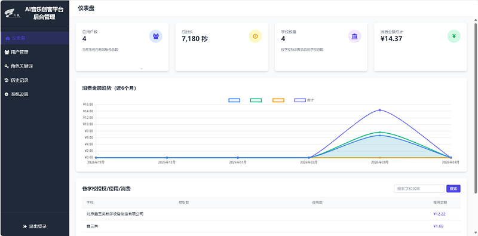Click the 学校数量 card label

tap(289, 32)
